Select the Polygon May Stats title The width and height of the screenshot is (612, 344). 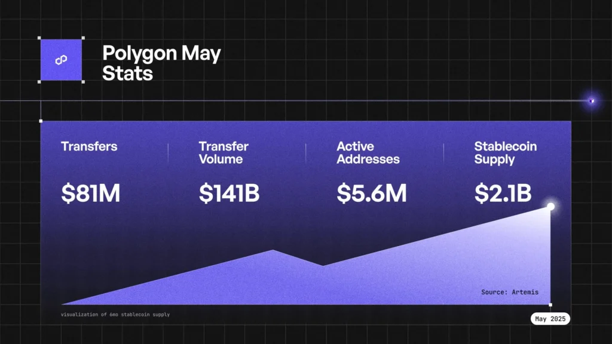(x=161, y=63)
